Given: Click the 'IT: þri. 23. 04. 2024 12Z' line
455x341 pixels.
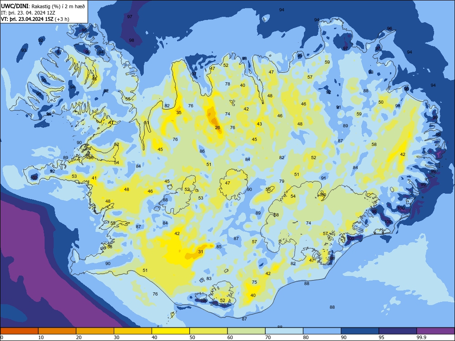Looking at the screenshot, I should click(28, 13).
